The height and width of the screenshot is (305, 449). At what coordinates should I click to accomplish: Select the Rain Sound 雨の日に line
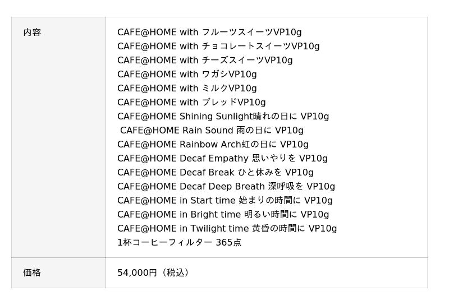212,131
